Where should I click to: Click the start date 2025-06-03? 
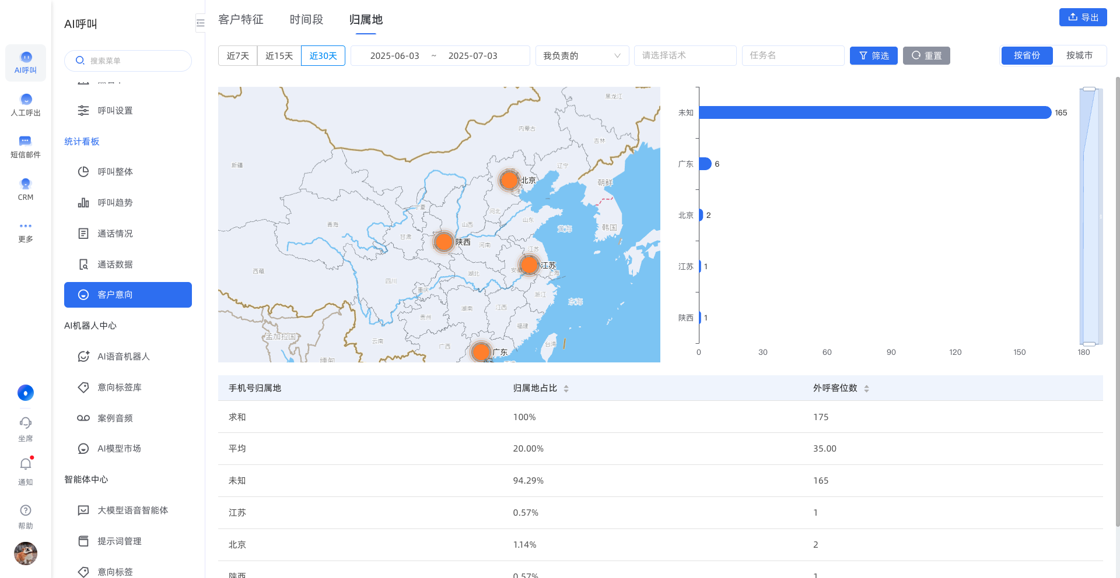click(394, 56)
